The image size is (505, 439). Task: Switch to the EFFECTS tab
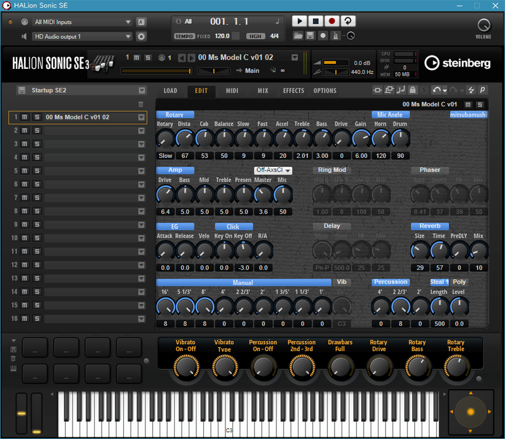point(294,90)
